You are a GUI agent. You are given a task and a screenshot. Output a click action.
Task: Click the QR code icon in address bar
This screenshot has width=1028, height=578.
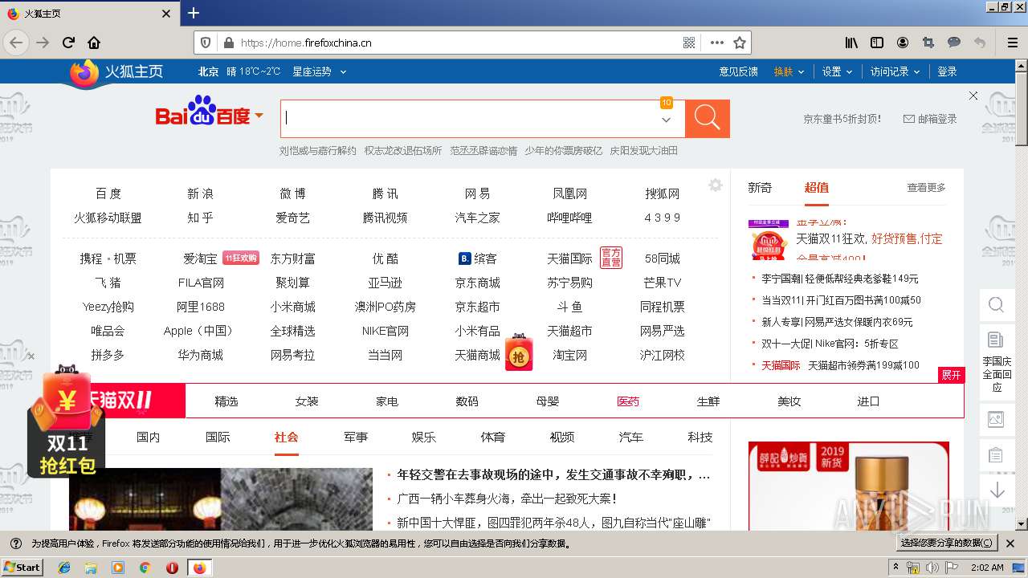click(689, 43)
